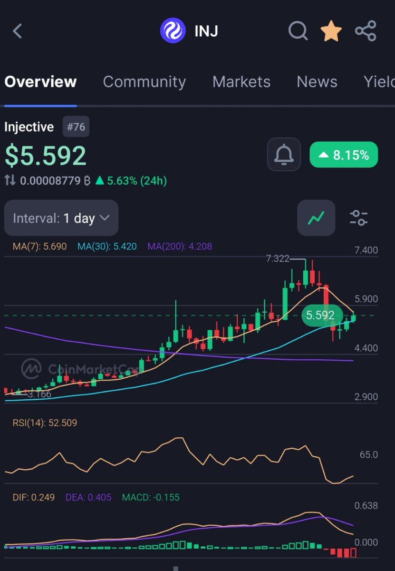Tap the 0.638 MACD axis label
Screen dimensions: 395x571
pos(366,506)
